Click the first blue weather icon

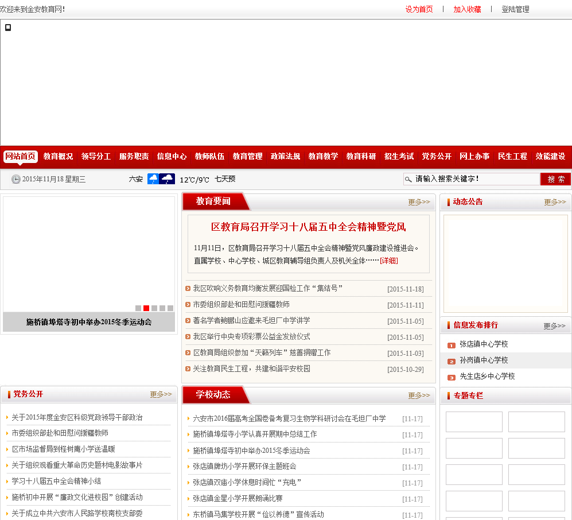click(x=153, y=179)
